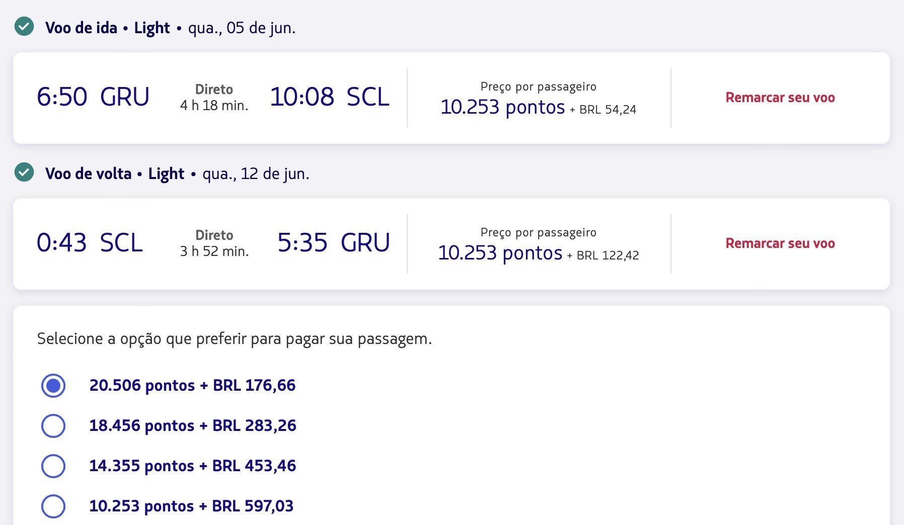Click the 10:08 SCL arrival time
Viewport: 904px width, 525px height.
tap(330, 97)
